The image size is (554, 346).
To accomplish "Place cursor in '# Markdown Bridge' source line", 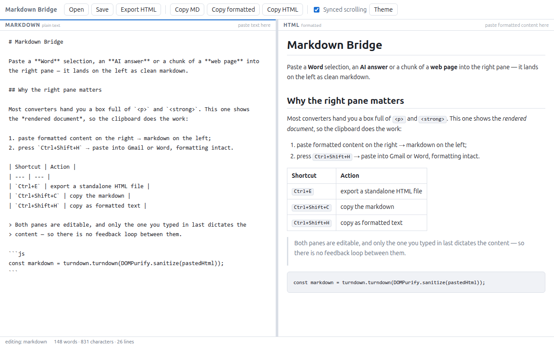I will (x=36, y=42).
